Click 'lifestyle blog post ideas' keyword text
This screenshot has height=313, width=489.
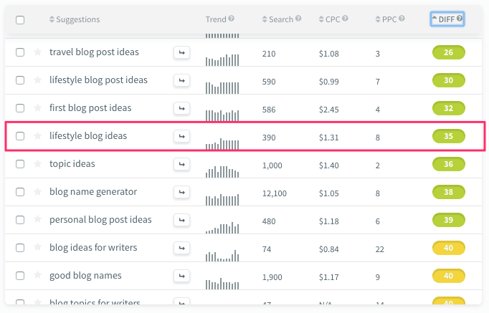(98, 80)
